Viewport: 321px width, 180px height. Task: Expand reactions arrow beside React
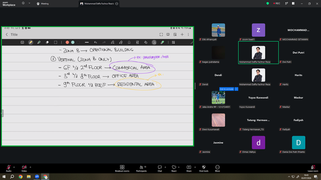coord(179,167)
